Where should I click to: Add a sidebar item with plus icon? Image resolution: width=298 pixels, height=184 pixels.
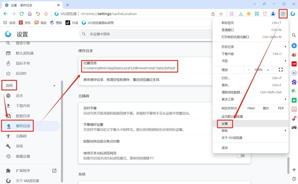[x=294, y=170]
